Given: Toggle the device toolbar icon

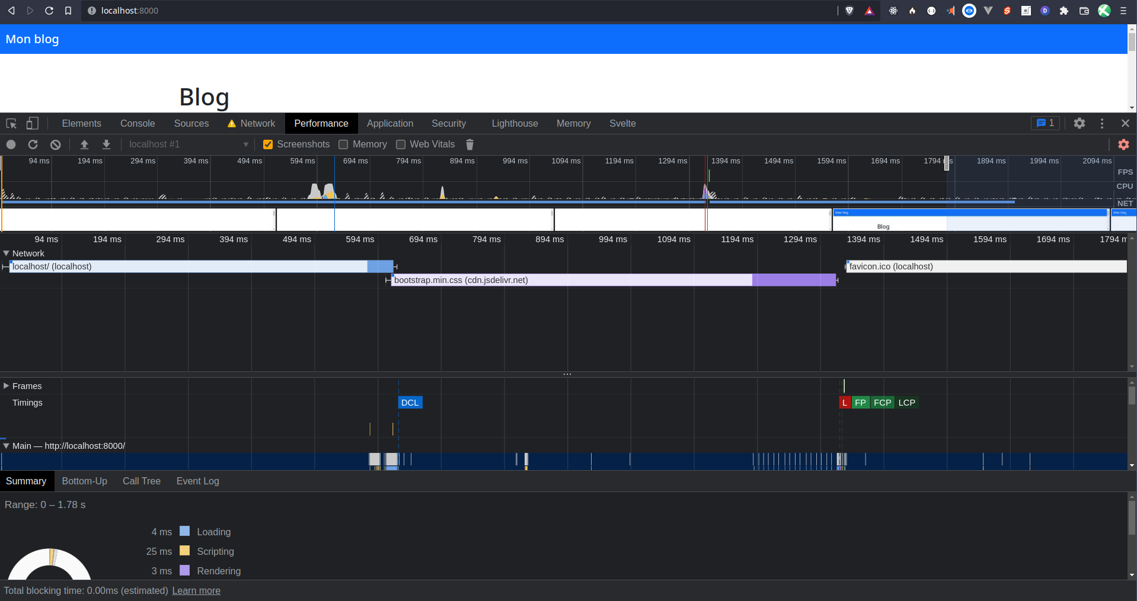Looking at the screenshot, I should [32, 123].
